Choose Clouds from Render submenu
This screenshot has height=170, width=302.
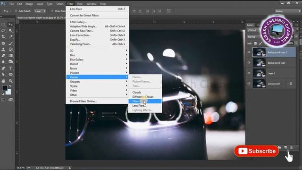[145, 93]
